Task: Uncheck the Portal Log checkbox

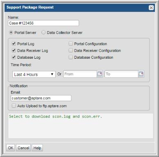Action: 14,44
